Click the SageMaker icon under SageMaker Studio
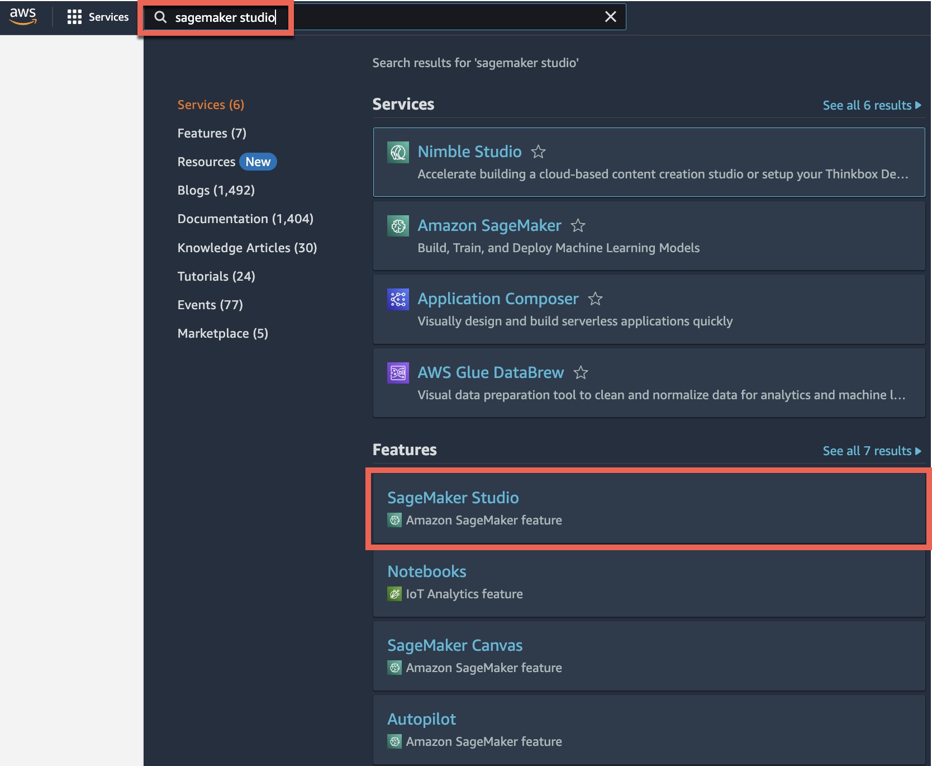932x766 pixels. pyautogui.click(x=394, y=521)
